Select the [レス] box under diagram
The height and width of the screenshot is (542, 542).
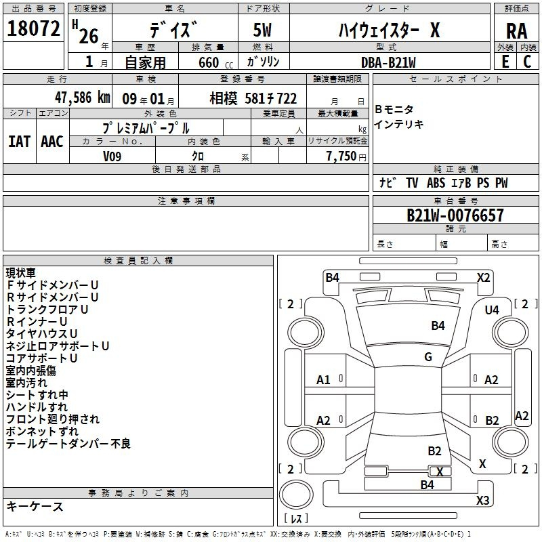coord(296,519)
